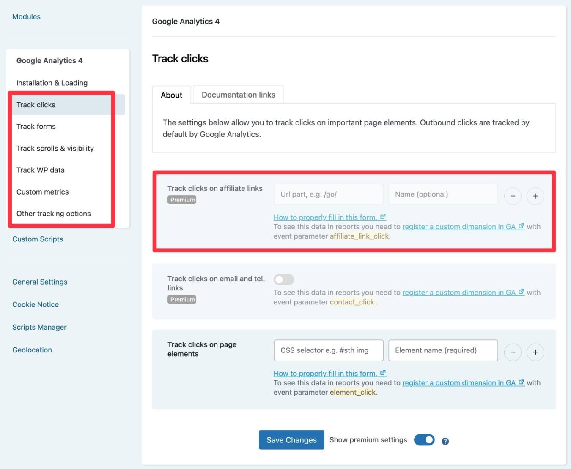The image size is (571, 469).
Task: Switch to the Documentation links tab
Action: (x=238, y=95)
